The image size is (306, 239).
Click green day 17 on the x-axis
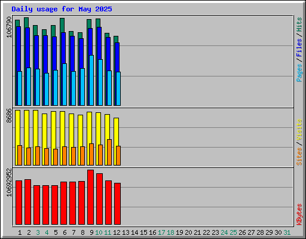click(x=161, y=232)
